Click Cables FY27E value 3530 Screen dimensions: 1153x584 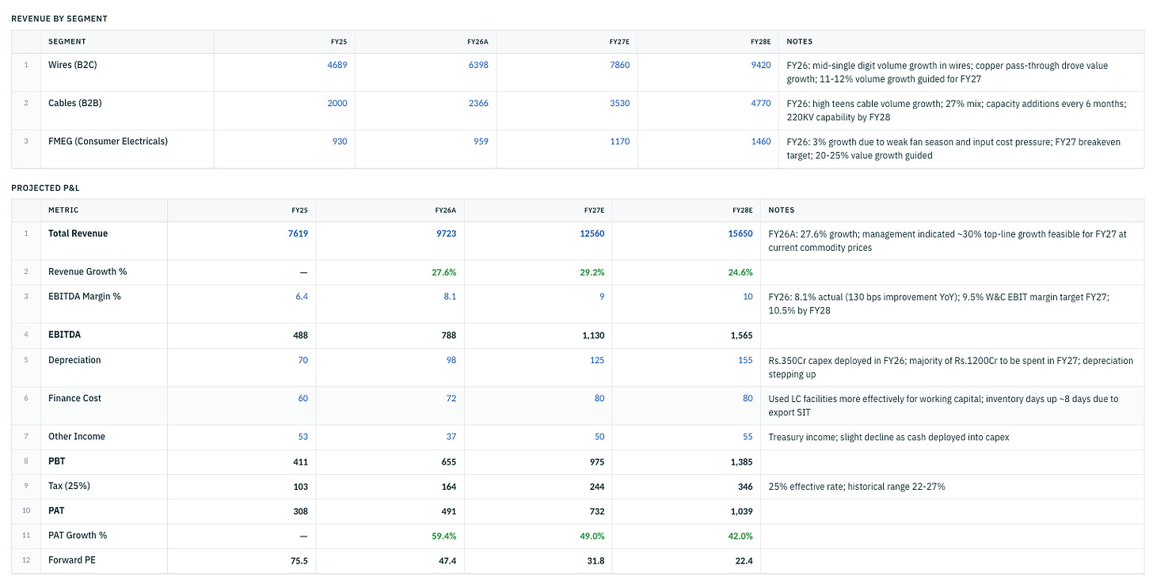click(620, 103)
